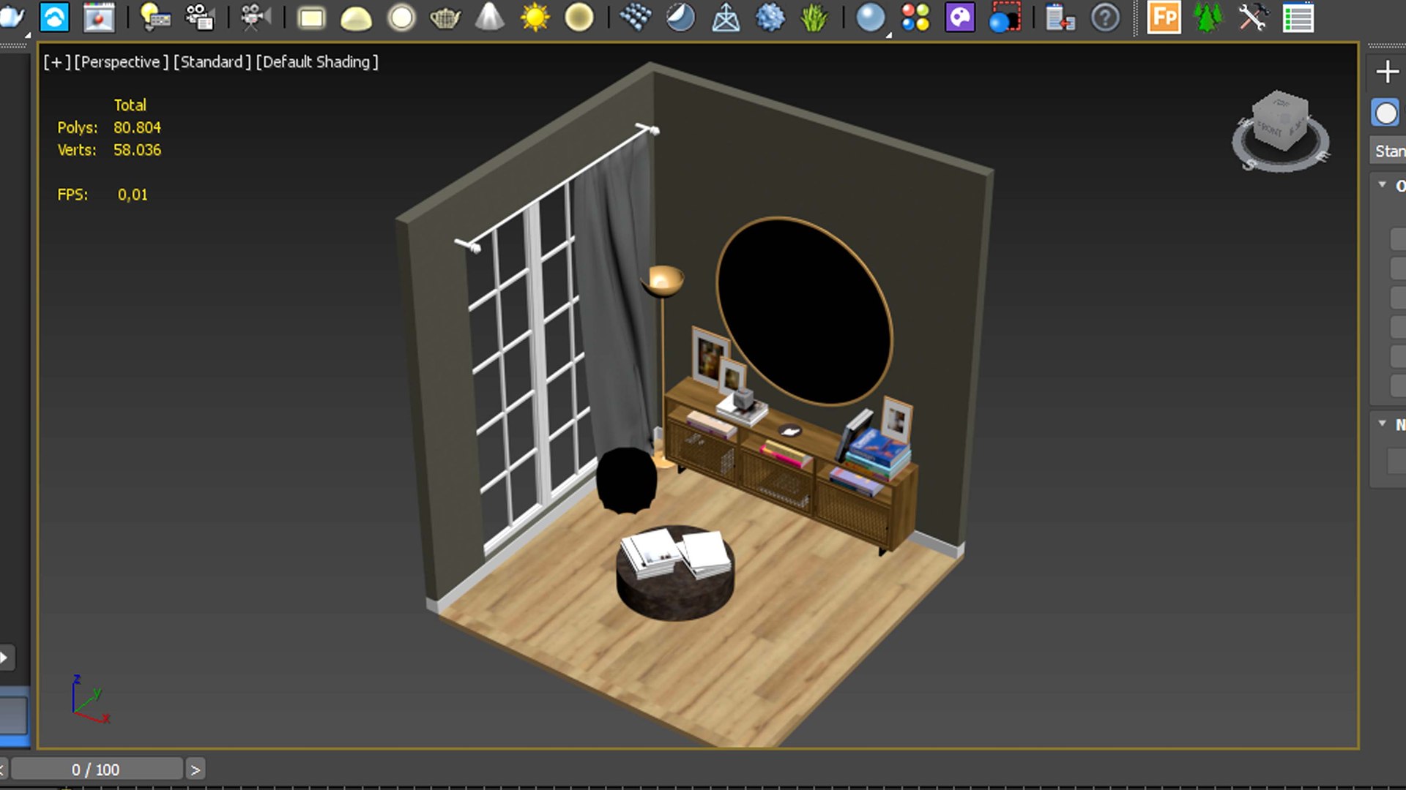The image size is (1406, 790).
Task: Click the glossy blue sphere material icon
Action: [x=871, y=18]
